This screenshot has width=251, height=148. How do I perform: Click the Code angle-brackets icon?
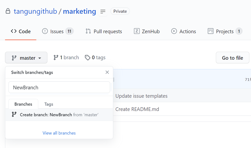click(14, 31)
